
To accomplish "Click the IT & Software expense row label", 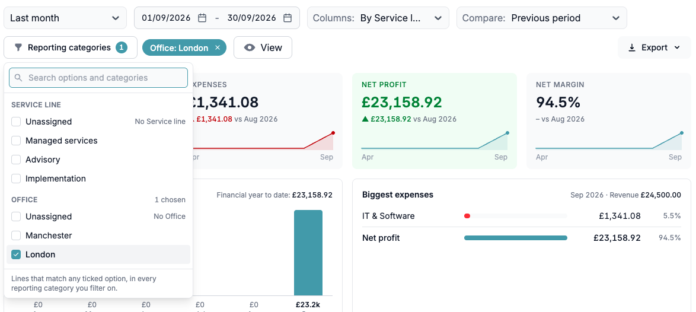I will (x=388, y=216).
